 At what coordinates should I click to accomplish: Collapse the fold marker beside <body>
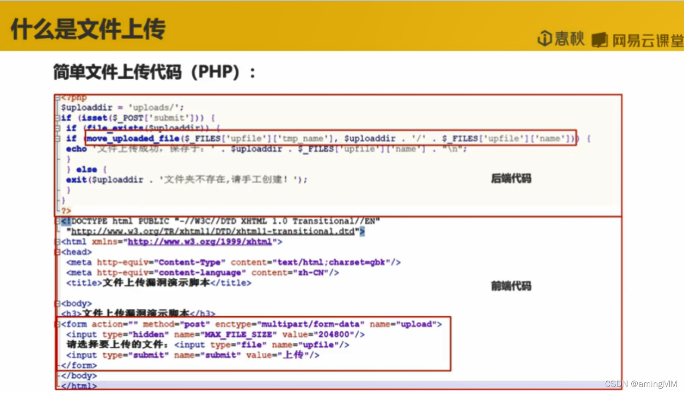pos(57,304)
